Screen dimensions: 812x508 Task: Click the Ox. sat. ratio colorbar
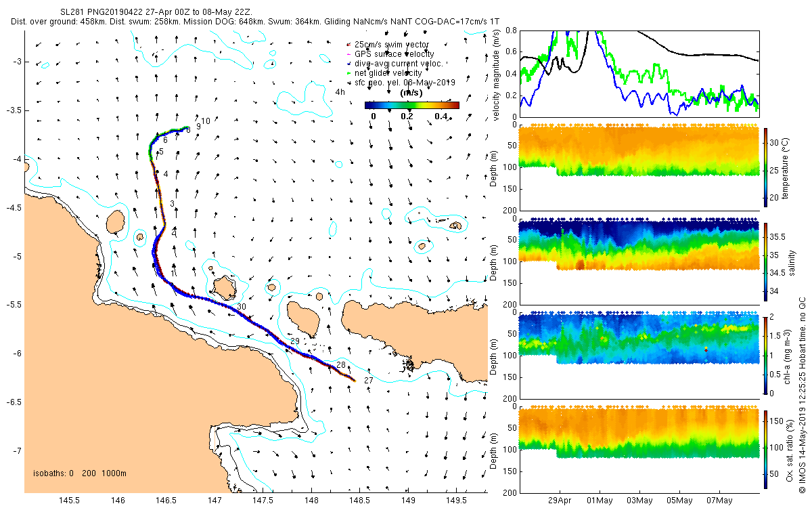tap(765, 450)
